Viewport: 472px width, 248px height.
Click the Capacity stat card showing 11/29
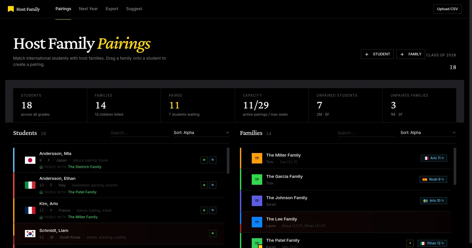(272, 105)
